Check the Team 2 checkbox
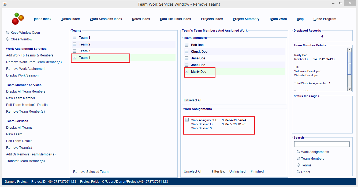 (x=75, y=44)
